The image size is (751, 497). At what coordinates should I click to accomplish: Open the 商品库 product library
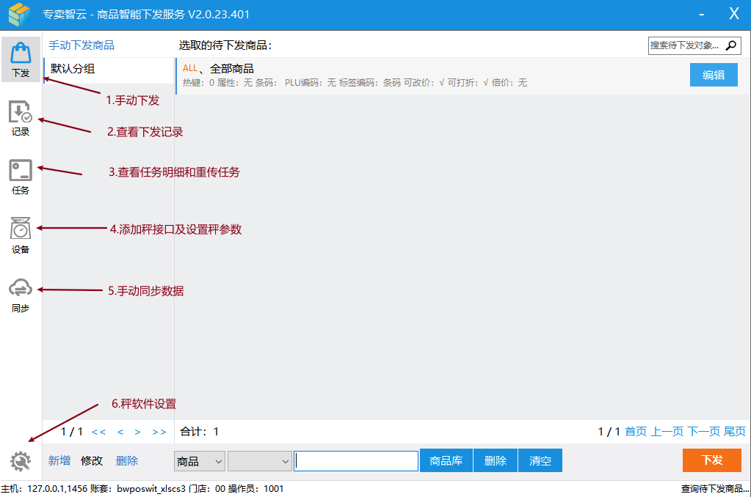click(446, 461)
